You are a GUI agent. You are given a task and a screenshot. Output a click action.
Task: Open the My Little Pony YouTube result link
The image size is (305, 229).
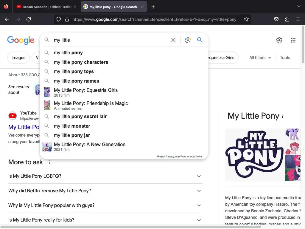pyautogui.click(x=24, y=127)
